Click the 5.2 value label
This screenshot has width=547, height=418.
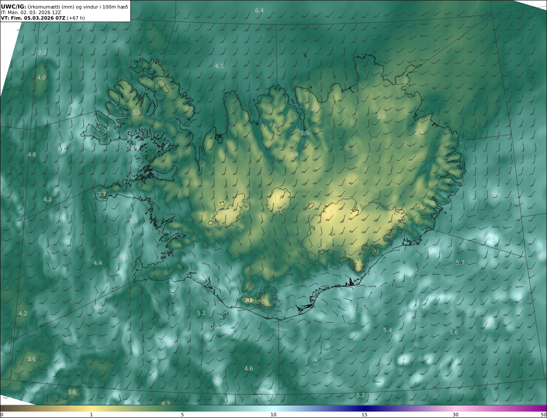pos(361,395)
